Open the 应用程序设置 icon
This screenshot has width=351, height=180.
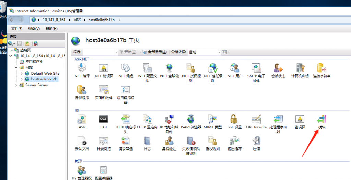point(125,94)
